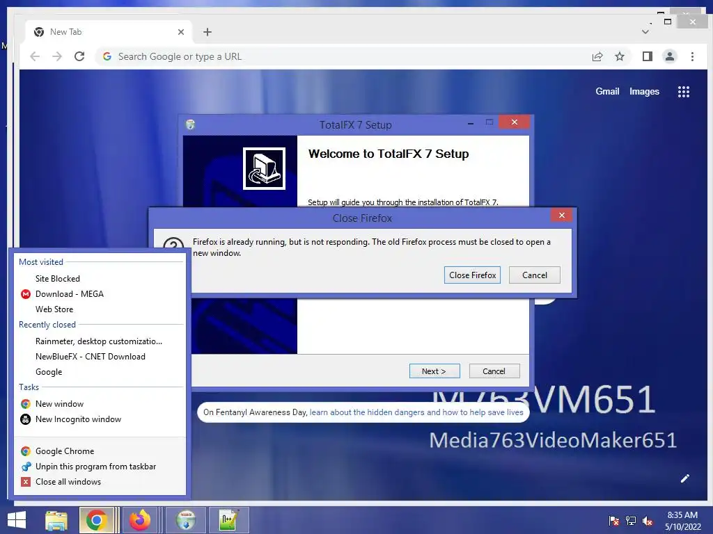Image resolution: width=713 pixels, height=534 pixels.
Task: Open File Explorer from taskbar
Action: [56, 520]
